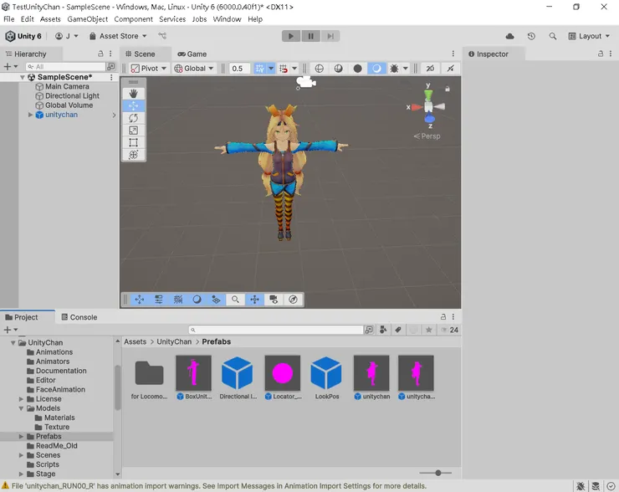Expand the unitychan object in Hierarchy

(30, 115)
